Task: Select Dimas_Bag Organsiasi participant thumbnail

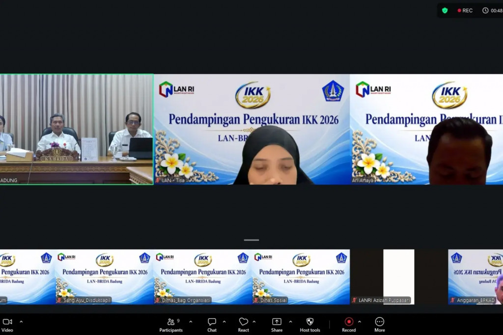Action: 203,277
